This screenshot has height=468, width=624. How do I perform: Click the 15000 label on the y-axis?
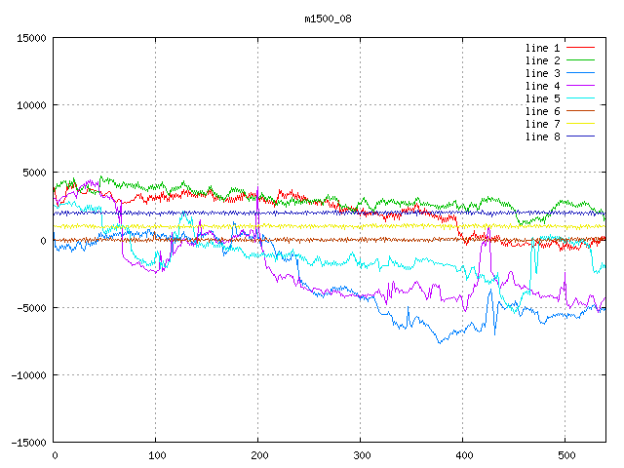(31, 38)
